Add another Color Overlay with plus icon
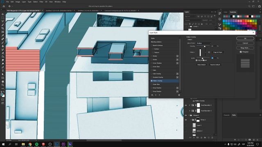The height and width of the screenshot is (147, 262). pyautogui.click(x=177, y=73)
